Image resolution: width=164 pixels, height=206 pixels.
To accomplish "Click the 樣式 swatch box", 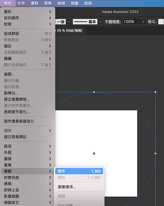I will [x=161, y=22].
